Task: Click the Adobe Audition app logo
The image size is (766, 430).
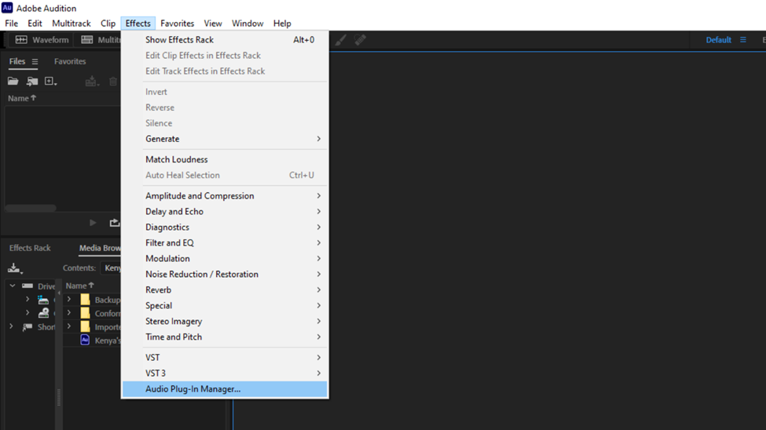Action: [7, 8]
